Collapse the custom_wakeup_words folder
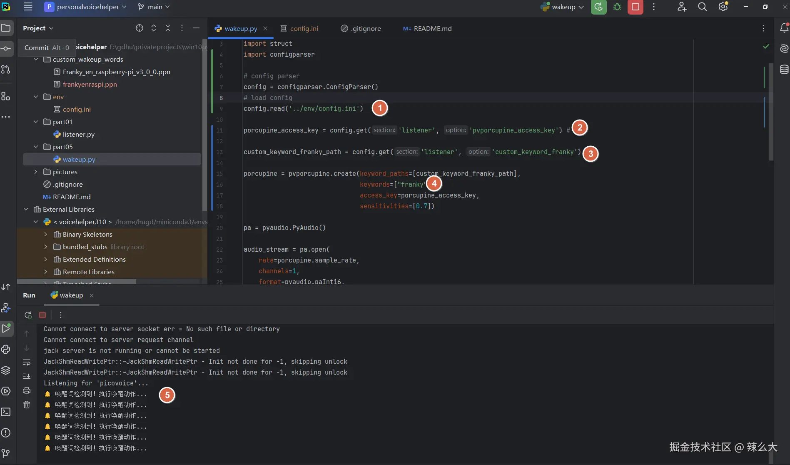The height and width of the screenshot is (465, 790). pos(36,60)
